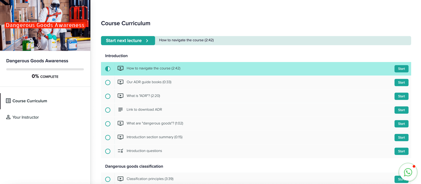Open the Your Instructor sidebar menu item

(26, 117)
